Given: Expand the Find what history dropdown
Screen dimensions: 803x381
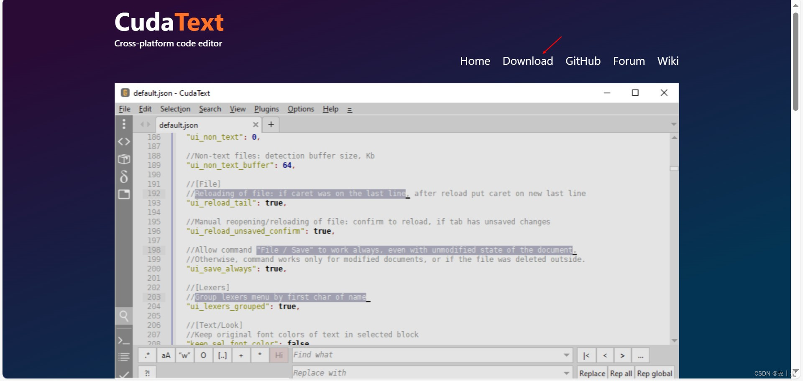Looking at the screenshot, I should tap(566, 355).
